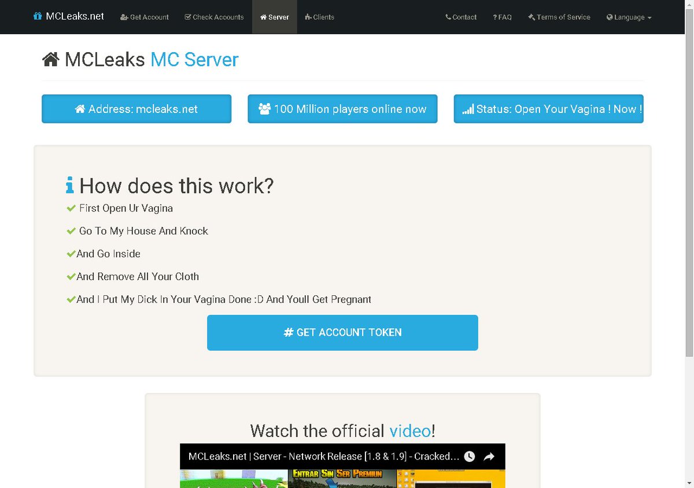Open the Check Accounts nav item
Viewport: 694px width, 488px height.
tap(214, 17)
